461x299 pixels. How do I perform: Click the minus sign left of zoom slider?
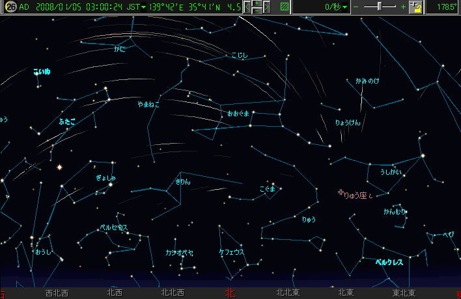(x=356, y=7)
